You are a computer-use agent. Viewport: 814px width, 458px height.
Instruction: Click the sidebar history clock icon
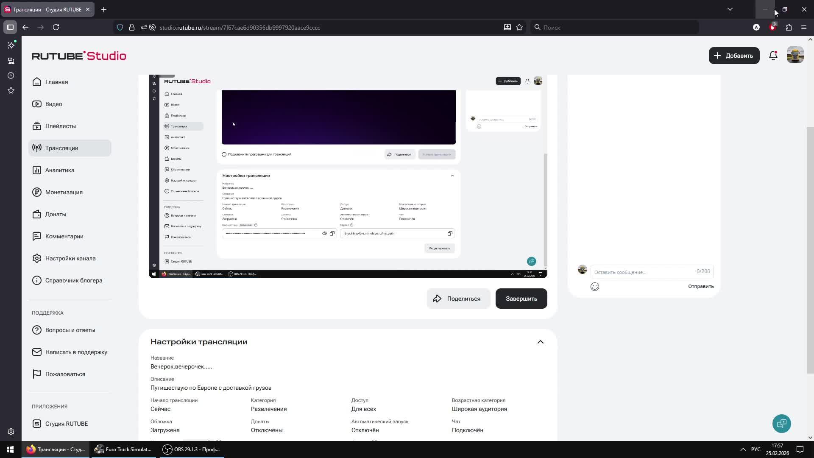(x=11, y=75)
